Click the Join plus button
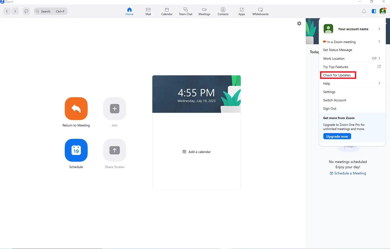The width and height of the screenshot is (390, 249). pyautogui.click(x=115, y=108)
